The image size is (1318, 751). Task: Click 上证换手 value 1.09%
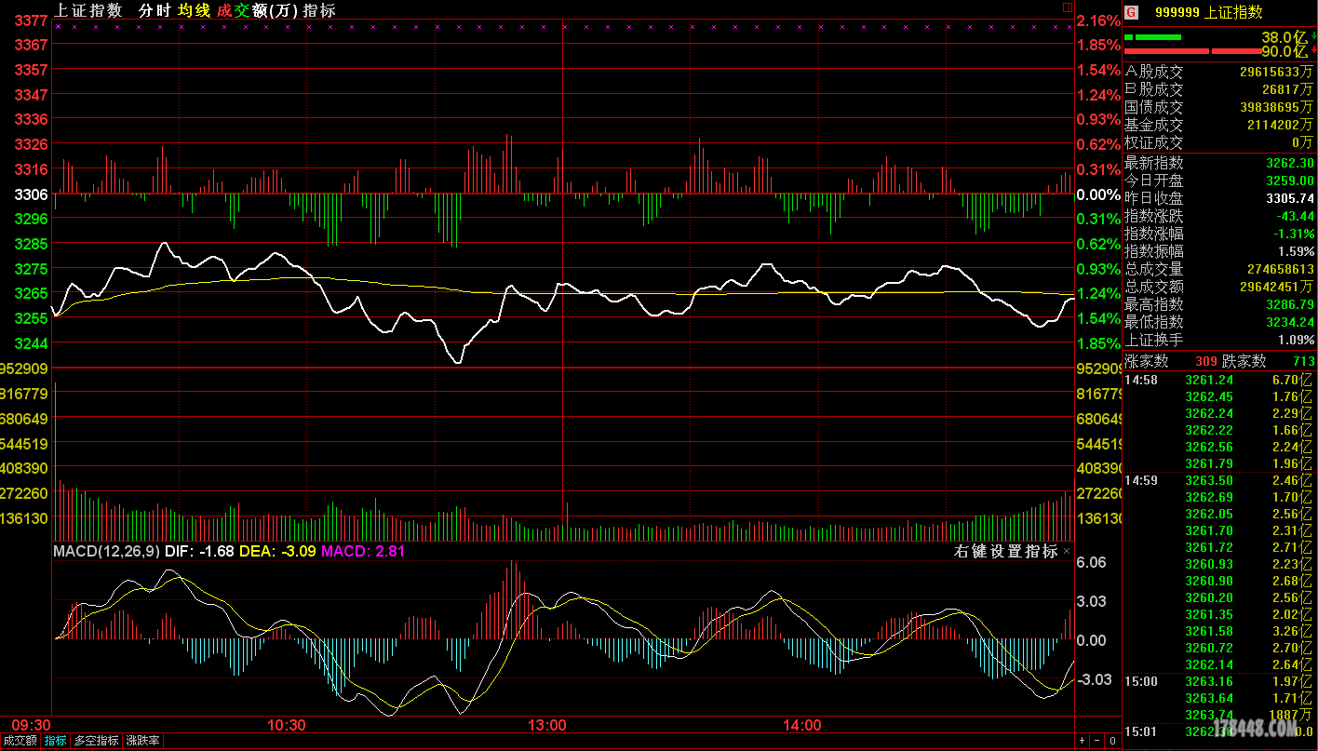click(1297, 340)
